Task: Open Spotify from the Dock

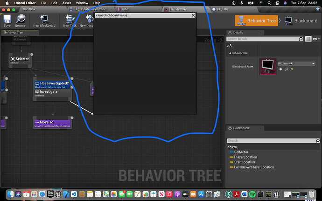Action: [x=252, y=194]
